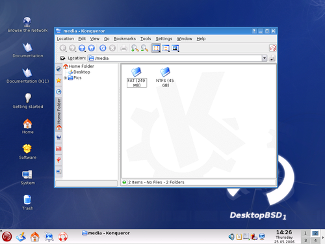
Task: Open the Tree View mode dropdown arrow
Action: point(169,51)
